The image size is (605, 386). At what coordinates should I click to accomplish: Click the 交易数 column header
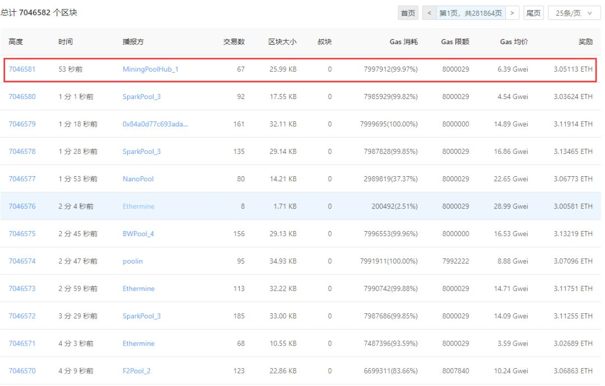point(234,41)
